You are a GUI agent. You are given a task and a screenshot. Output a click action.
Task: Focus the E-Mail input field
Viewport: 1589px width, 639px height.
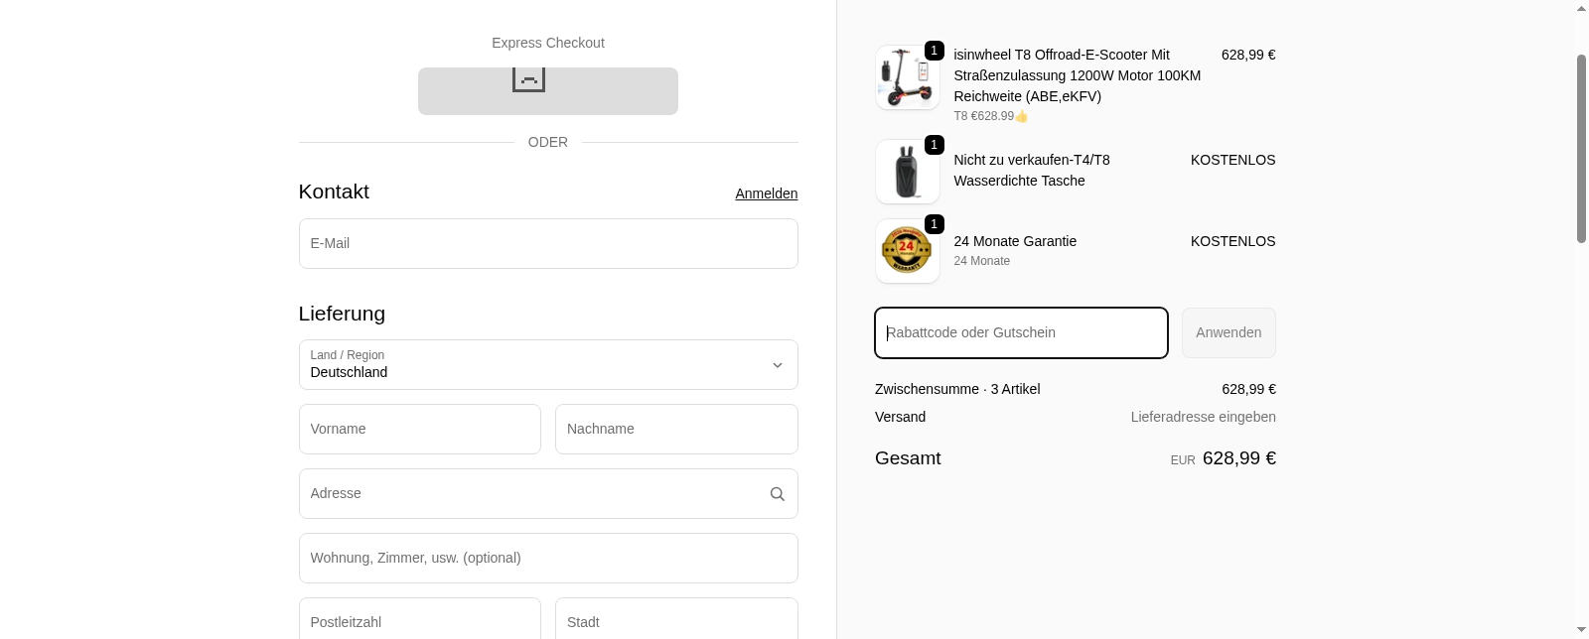(x=548, y=243)
